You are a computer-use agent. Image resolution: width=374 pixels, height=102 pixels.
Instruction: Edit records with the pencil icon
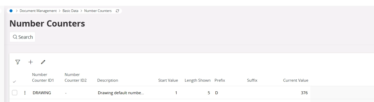pyautogui.click(x=43, y=62)
